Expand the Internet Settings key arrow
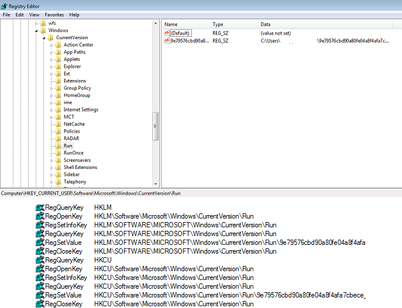This screenshot has height=308, width=402. click(51, 110)
